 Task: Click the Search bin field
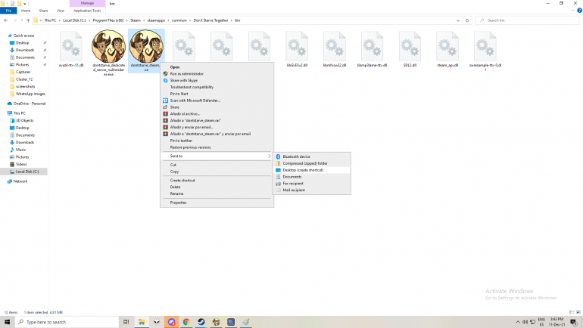click(x=527, y=20)
